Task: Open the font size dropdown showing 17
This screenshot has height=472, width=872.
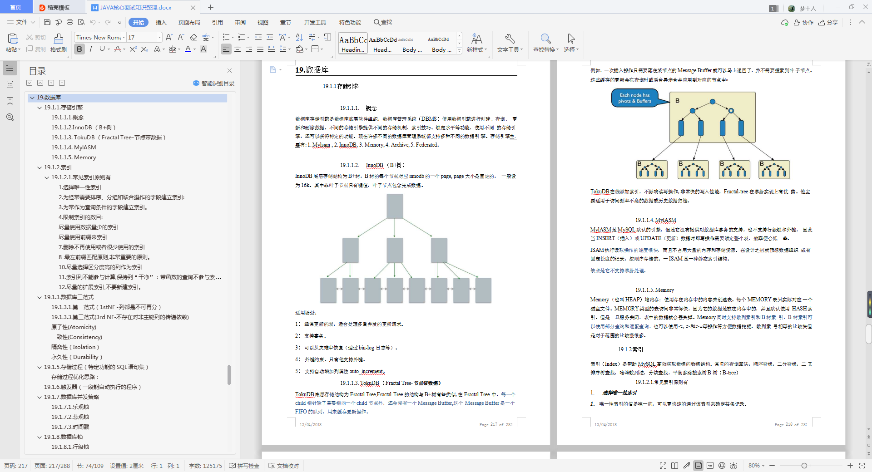Action: tap(159, 37)
